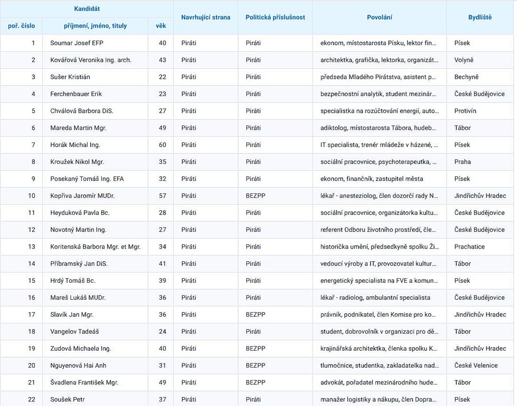Click 'České Velenice' residence cell
This screenshot has height=406, width=517.
[476, 366]
